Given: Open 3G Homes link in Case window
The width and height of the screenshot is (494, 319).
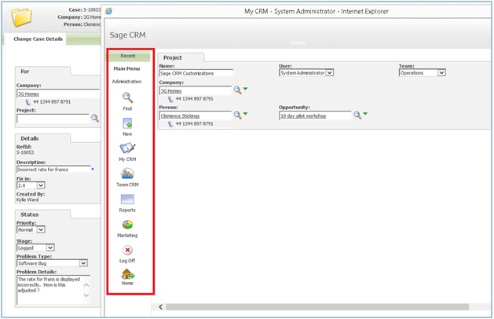Looking at the screenshot, I should 28,94.
